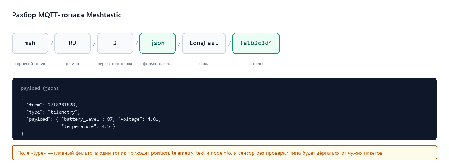Click the warning note about the «type» field
The width and height of the screenshot is (449, 167).
click(224, 153)
